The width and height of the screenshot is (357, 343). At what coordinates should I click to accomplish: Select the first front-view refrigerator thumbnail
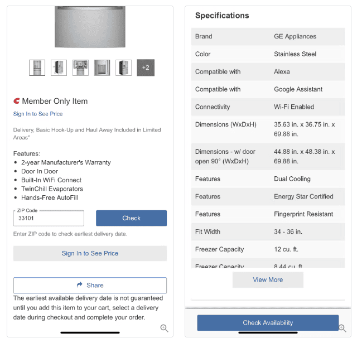tap(37, 68)
